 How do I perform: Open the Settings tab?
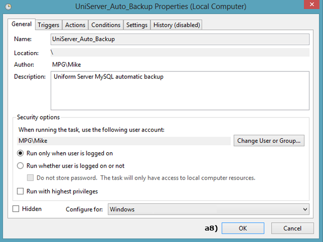click(137, 25)
